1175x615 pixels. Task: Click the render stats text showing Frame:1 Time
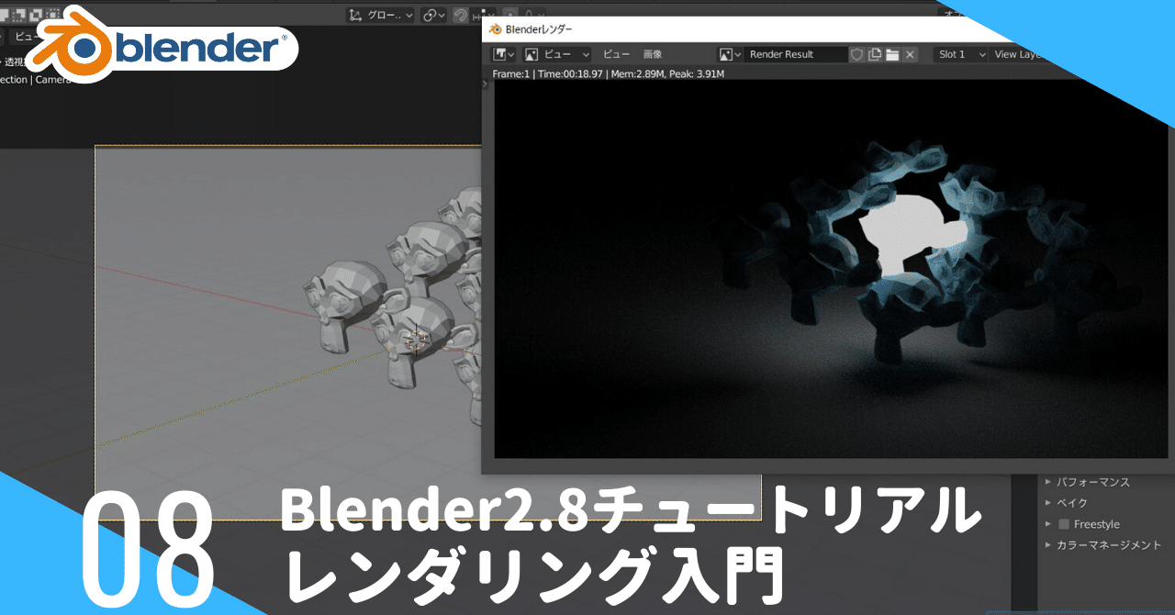(x=609, y=73)
